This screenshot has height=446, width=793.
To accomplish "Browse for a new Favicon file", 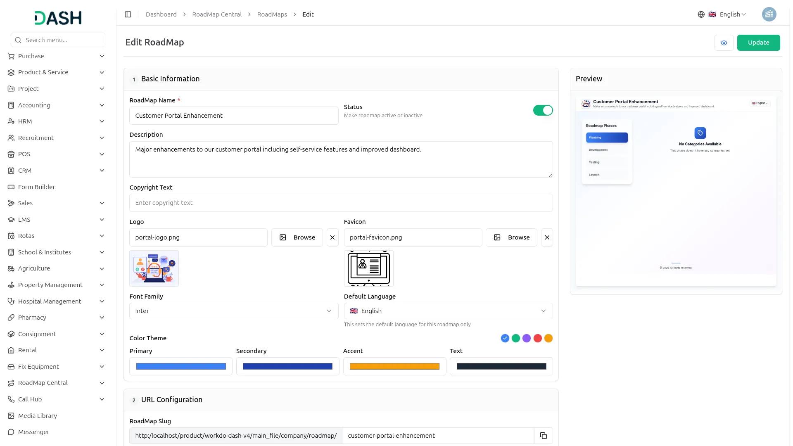I will click(511, 237).
